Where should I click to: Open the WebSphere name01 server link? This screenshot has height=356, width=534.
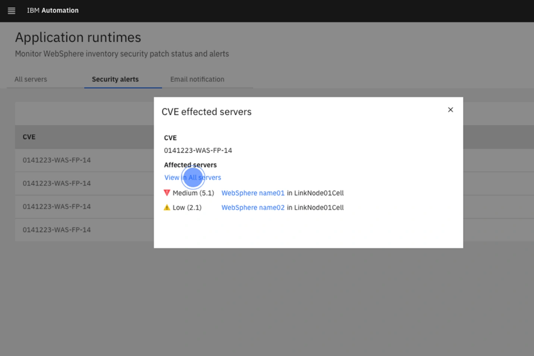(x=253, y=193)
